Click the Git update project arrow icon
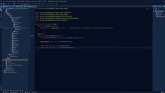The width and height of the screenshot is (165, 93). click(x=45, y=4)
